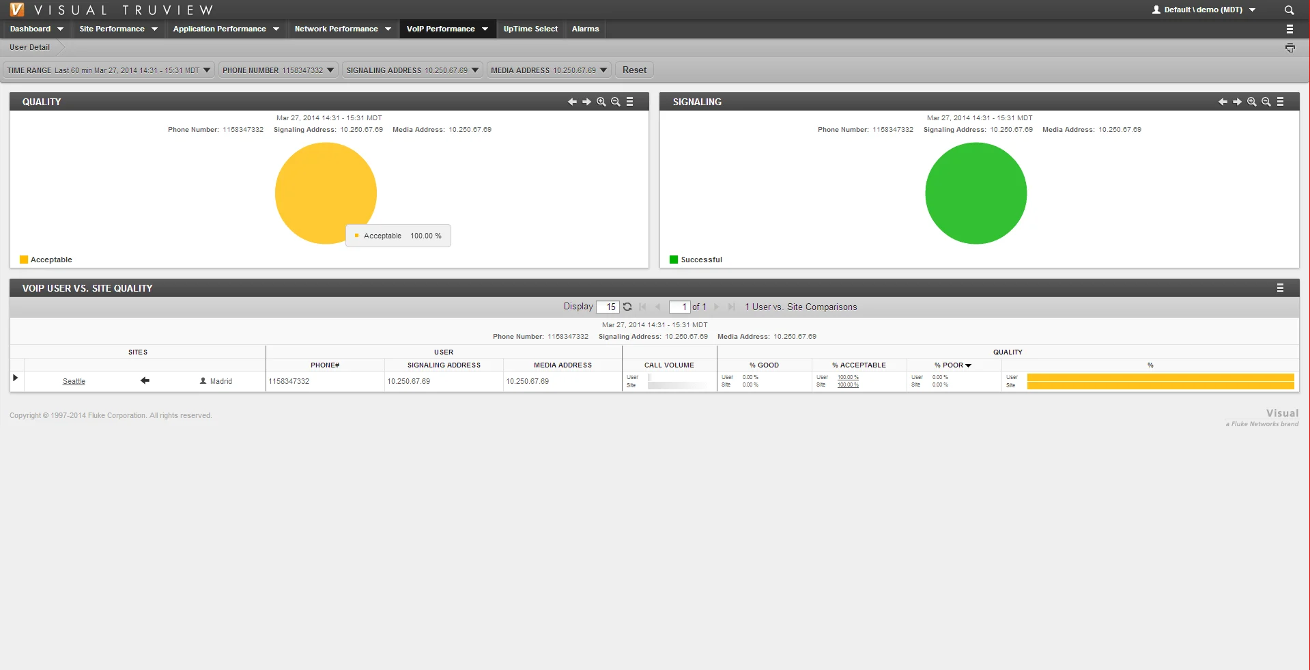This screenshot has height=670, width=1310.
Task: Open the Site Performance dropdown menu
Action: 118,29
